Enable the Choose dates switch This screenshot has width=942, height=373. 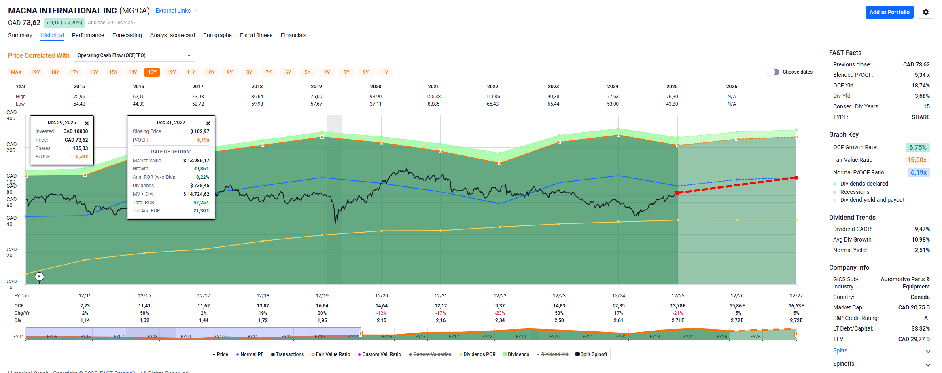(x=773, y=72)
